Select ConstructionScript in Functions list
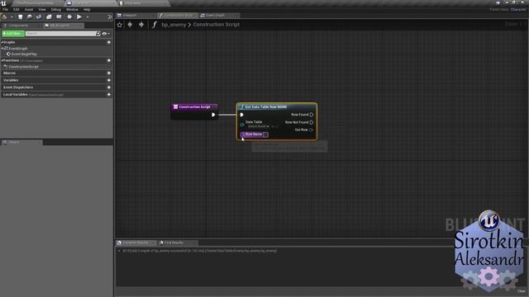Viewport: 529px width, 297px height. pyautogui.click(x=24, y=67)
